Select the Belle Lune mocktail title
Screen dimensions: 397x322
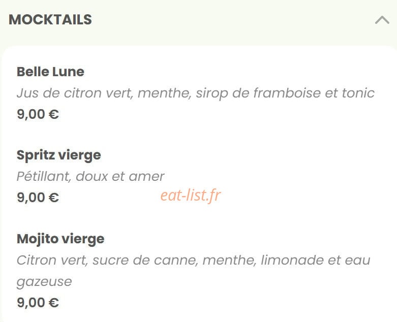click(50, 72)
